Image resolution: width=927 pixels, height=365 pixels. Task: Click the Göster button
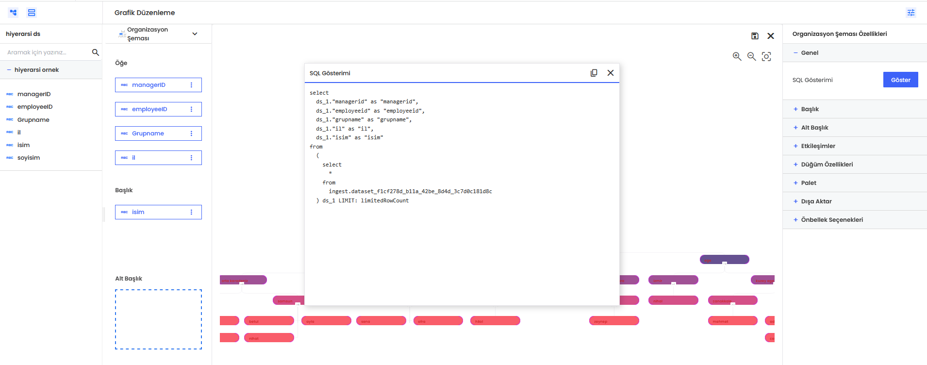900,80
